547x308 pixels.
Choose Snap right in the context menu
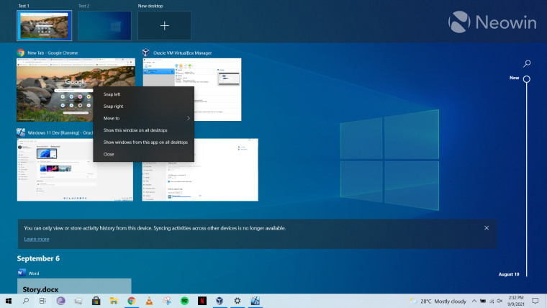143,106
